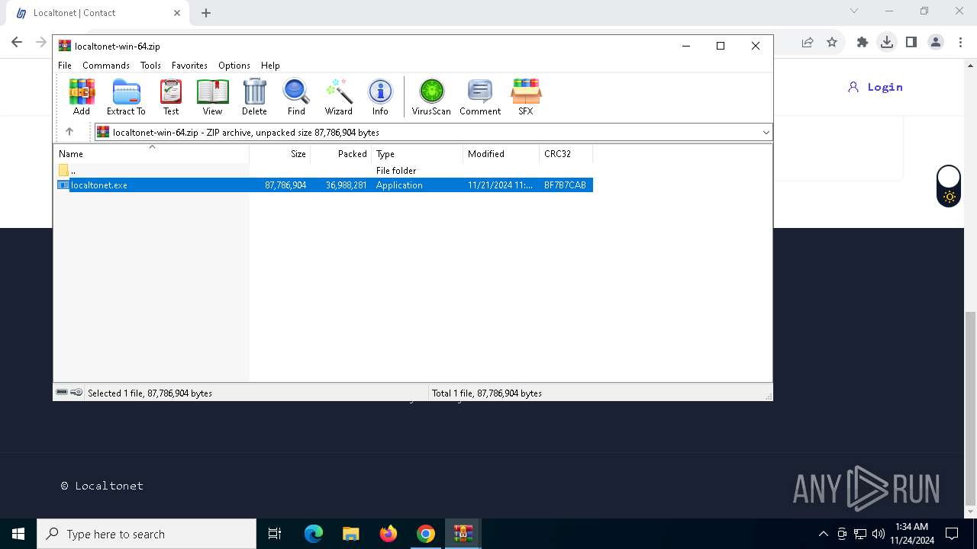Click the Login link on the Localtonet page
The width and height of the screenshot is (977, 549).
(875, 87)
